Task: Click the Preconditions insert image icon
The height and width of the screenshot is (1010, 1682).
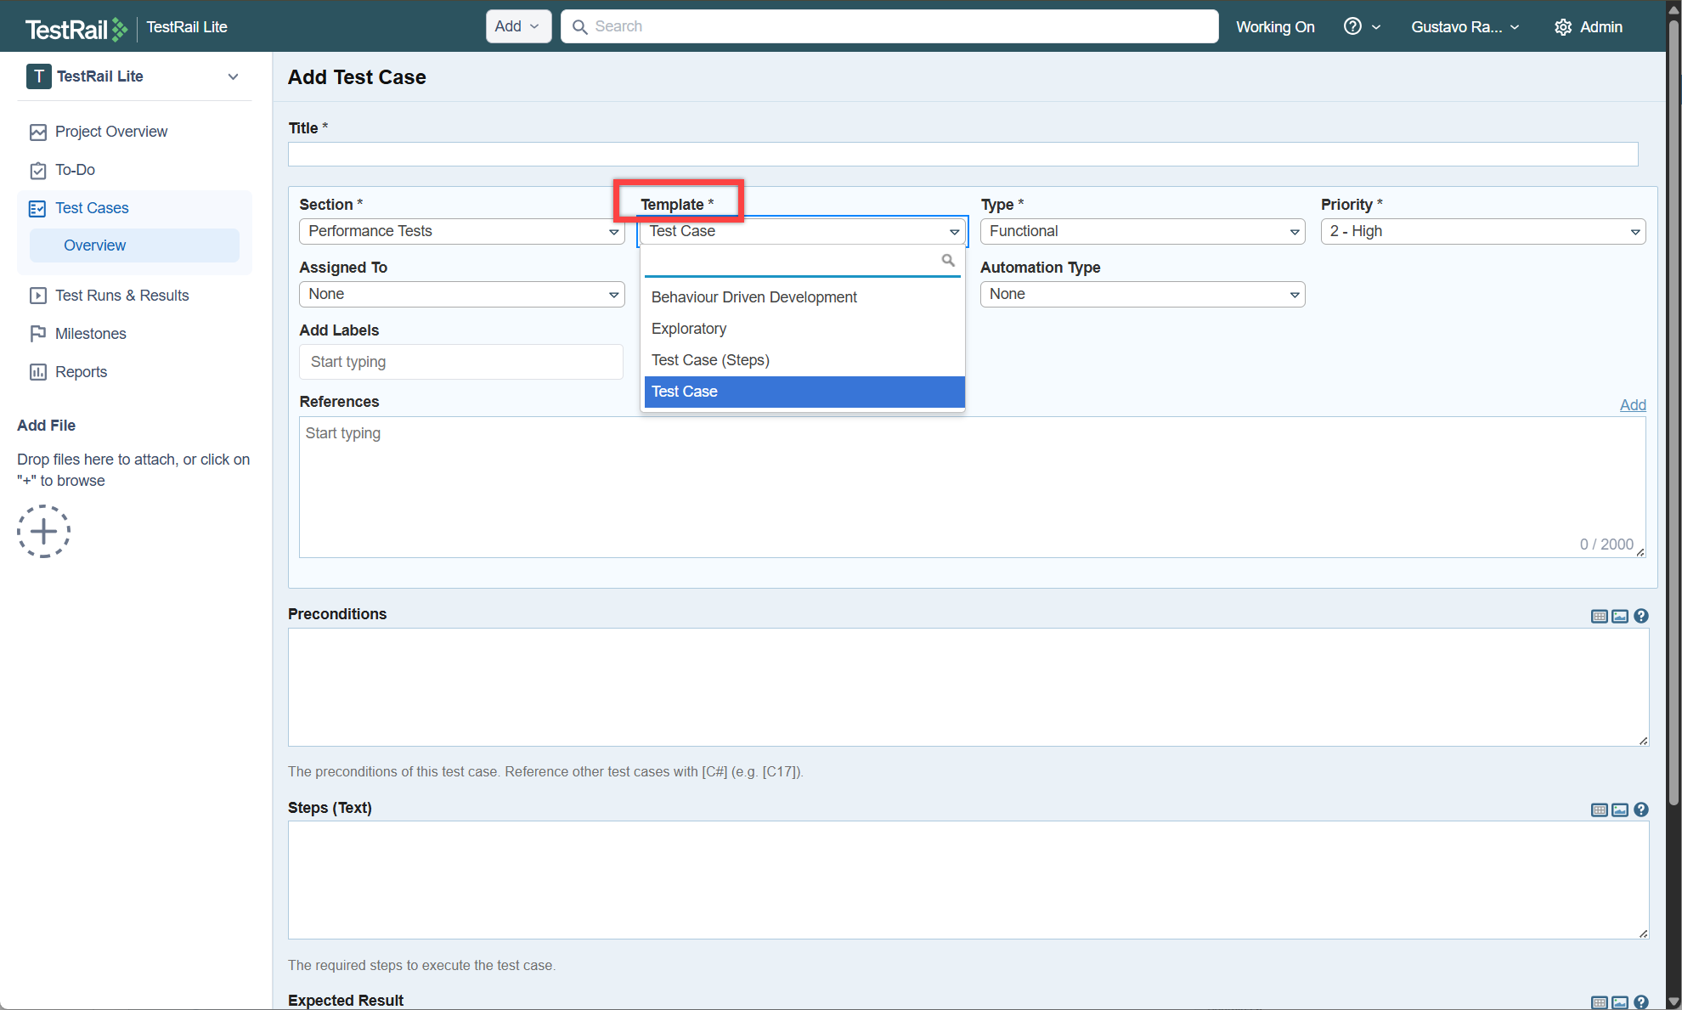Action: coord(1620,616)
